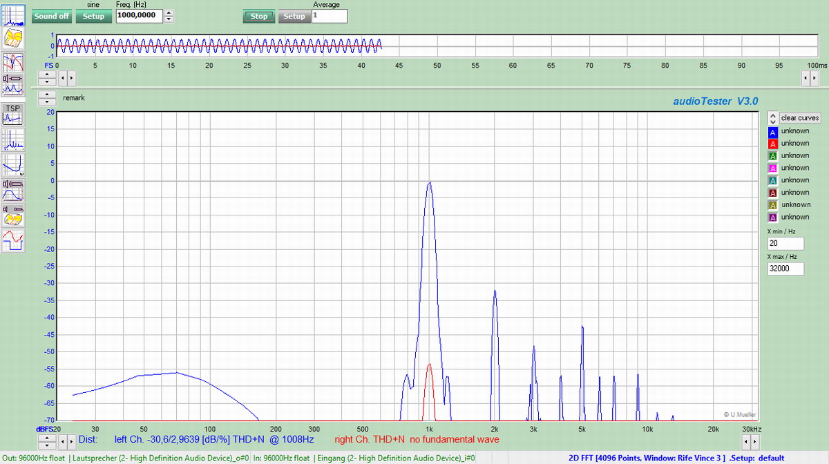The width and height of the screenshot is (829, 464).
Task: Click the sidebar icon with curve dipping to ω
Action: click(x=12, y=166)
